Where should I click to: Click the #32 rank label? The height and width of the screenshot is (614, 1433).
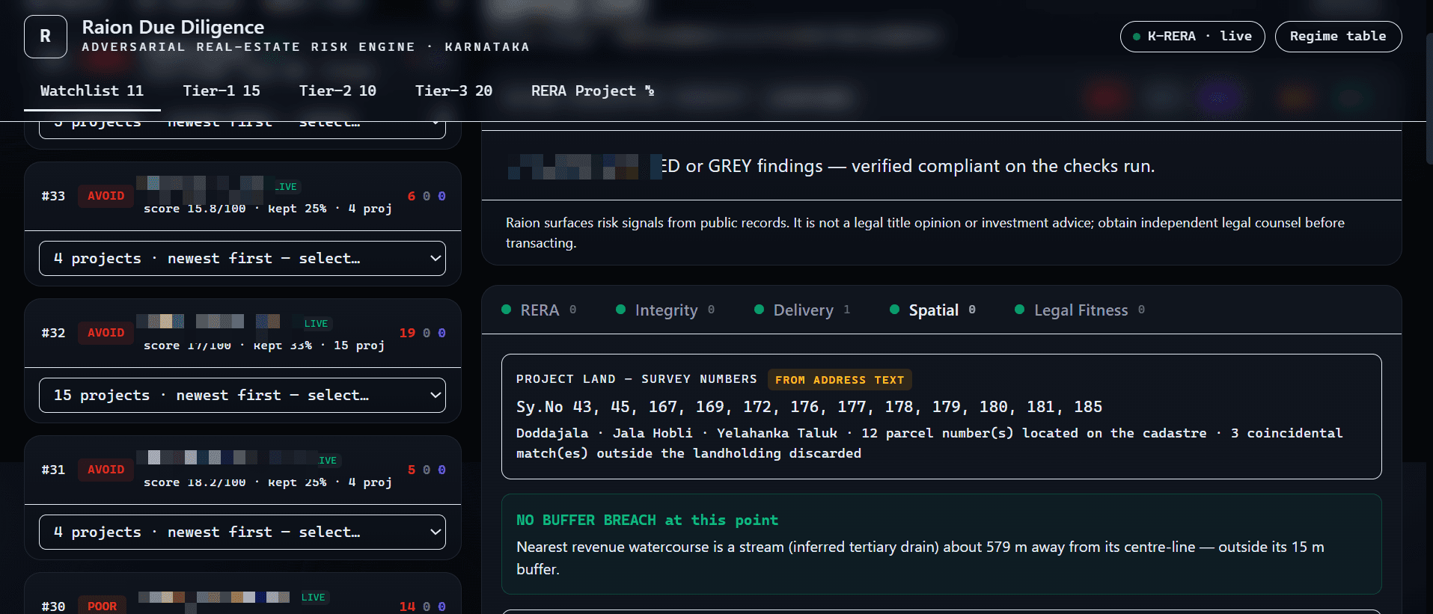click(x=53, y=333)
